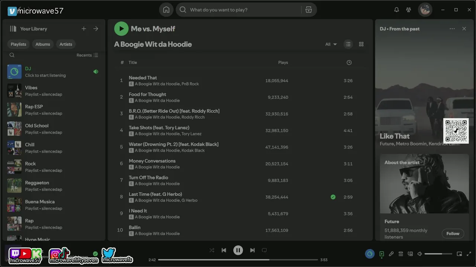Enter full screen mode
476x267 pixels.
pyautogui.click(x=469, y=254)
